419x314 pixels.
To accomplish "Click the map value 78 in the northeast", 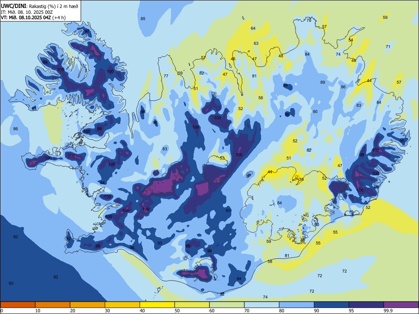I will tap(309, 20).
